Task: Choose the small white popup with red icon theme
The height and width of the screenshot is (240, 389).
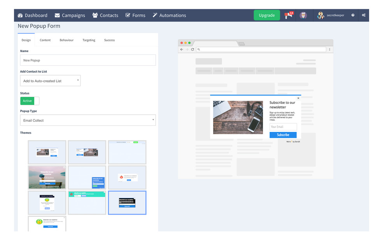Action: pyautogui.click(x=127, y=177)
